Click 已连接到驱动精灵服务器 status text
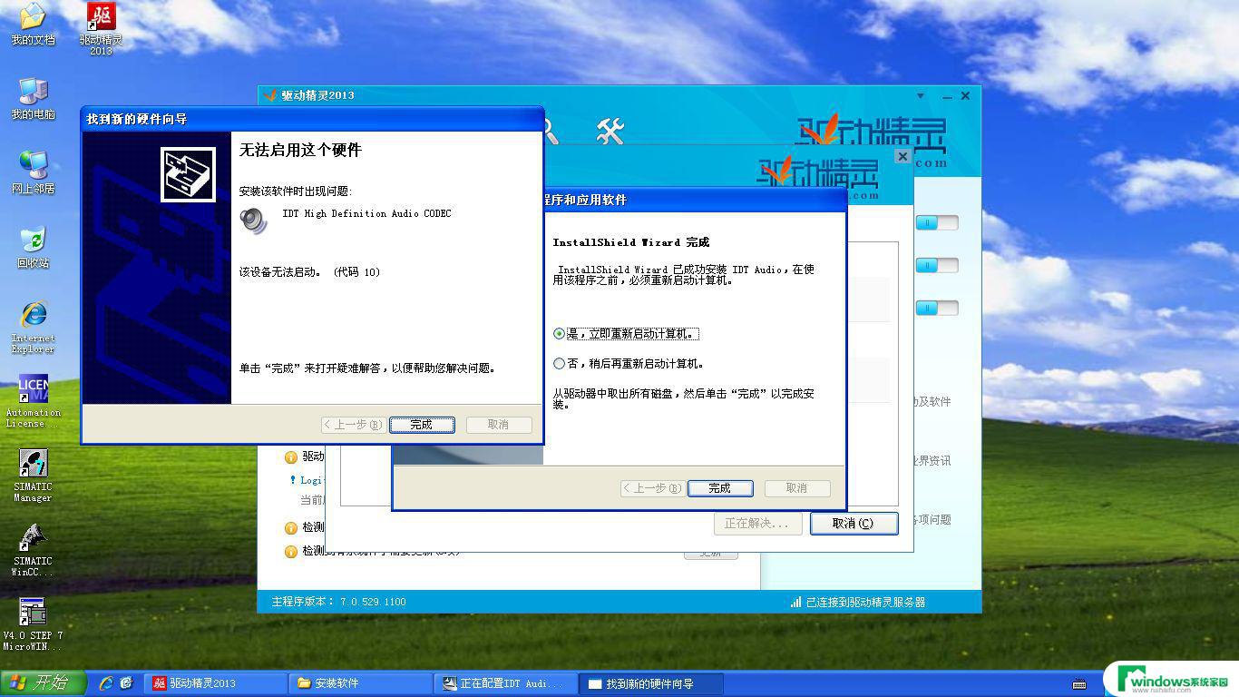 coord(866,602)
